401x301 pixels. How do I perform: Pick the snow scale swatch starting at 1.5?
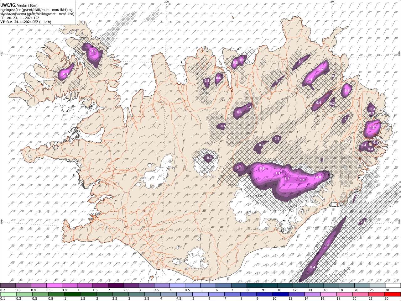click(100, 285)
